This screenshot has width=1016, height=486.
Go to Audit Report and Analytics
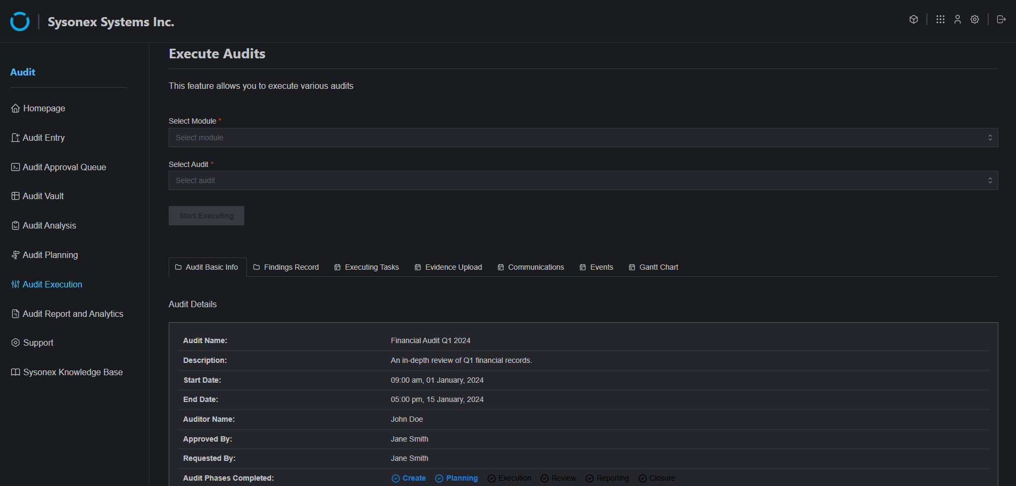tap(73, 314)
